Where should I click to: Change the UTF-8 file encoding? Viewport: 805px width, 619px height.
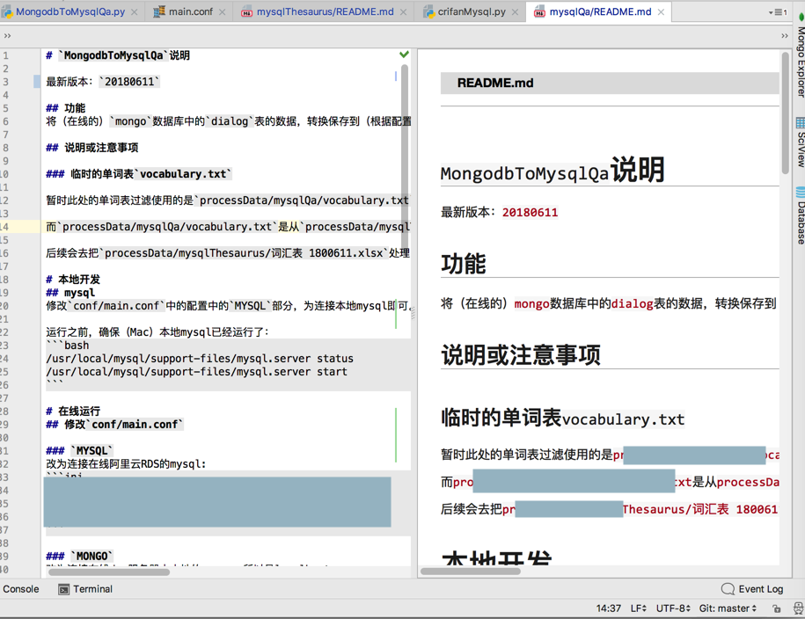pos(673,608)
